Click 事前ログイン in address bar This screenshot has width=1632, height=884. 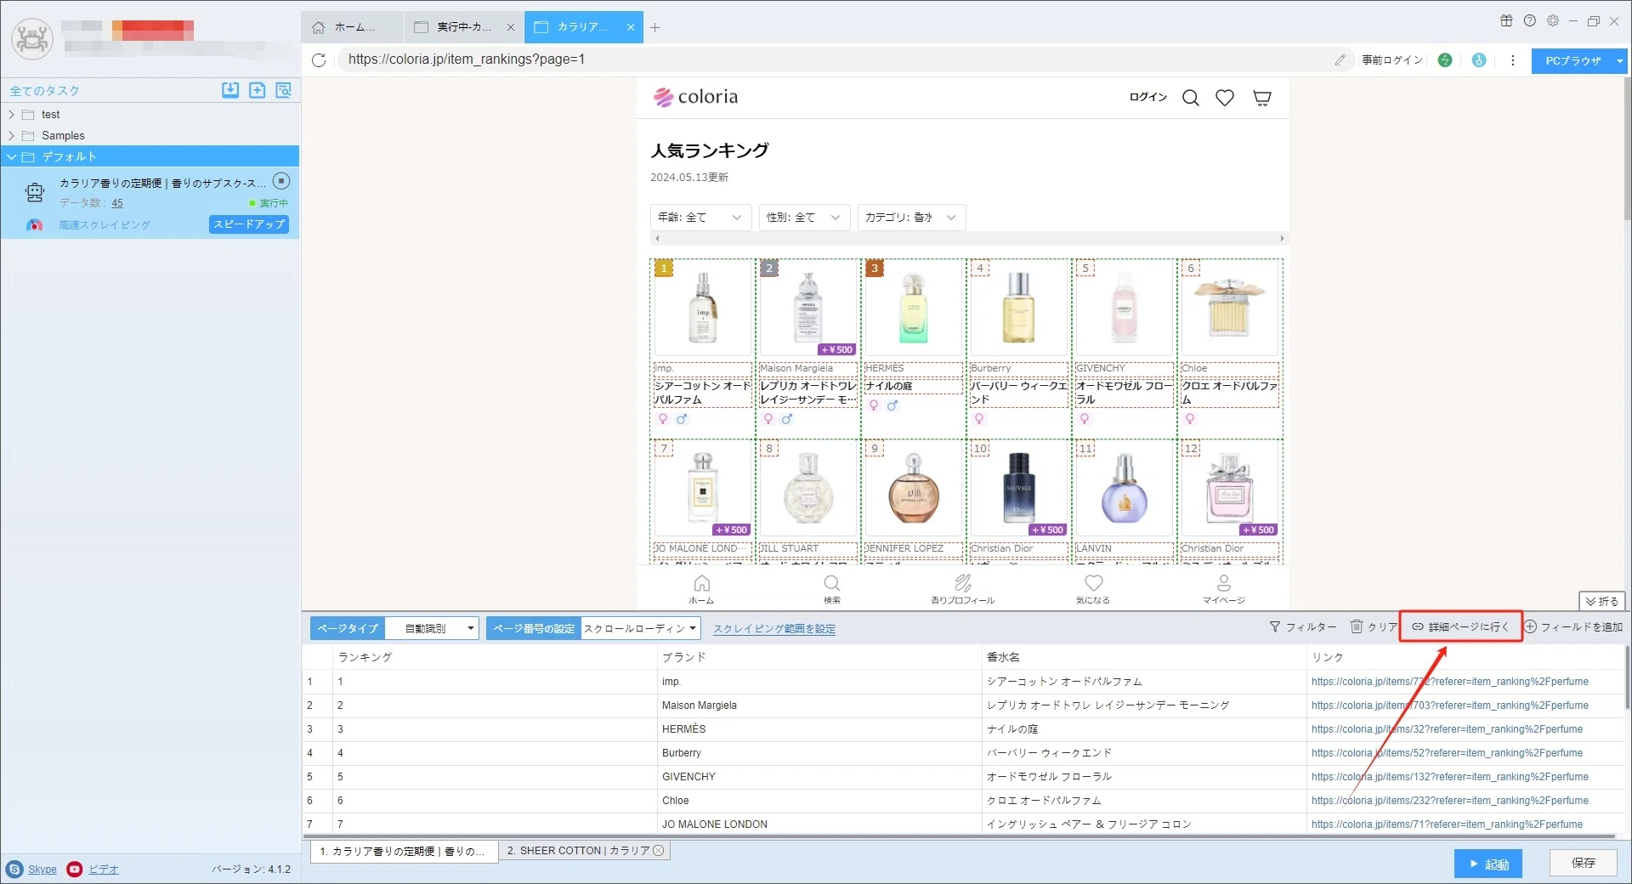(x=1392, y=59)
